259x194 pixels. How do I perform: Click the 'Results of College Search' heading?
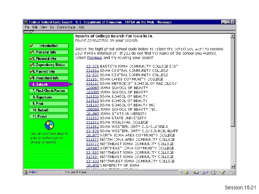pos(114,36)
